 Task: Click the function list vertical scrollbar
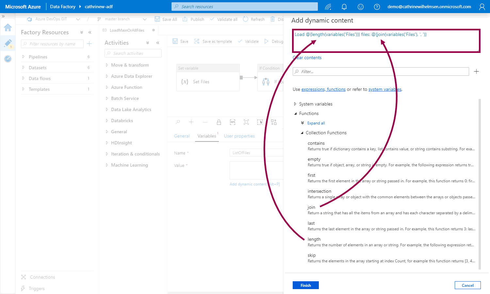pyautogui.click(x=480, y=183)
